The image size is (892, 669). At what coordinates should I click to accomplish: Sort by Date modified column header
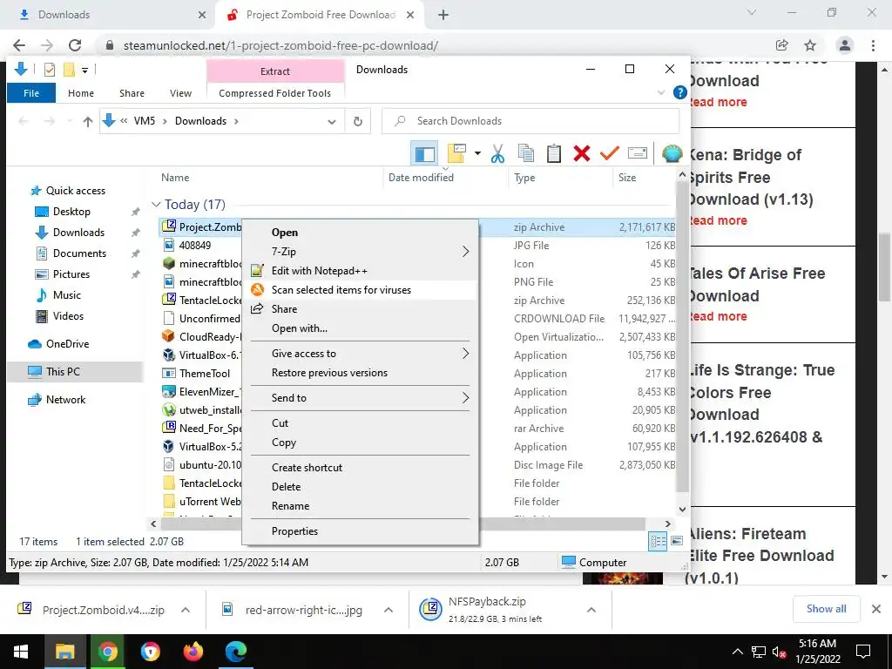pyautogui.click(x=421, y=178)
